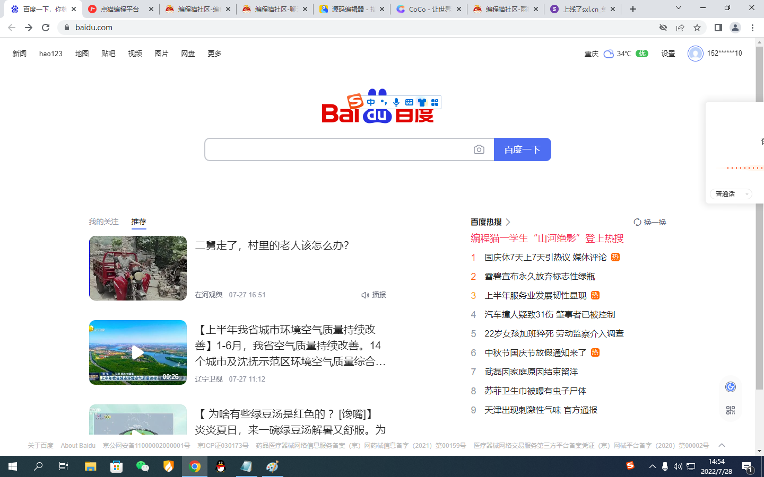Open the 网盘 link
This screenshot has width=764, height=477.
point(188,54)
